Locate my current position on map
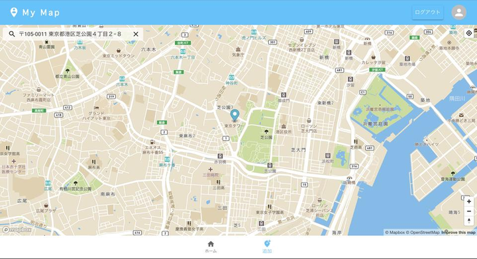 pos(469,33)
